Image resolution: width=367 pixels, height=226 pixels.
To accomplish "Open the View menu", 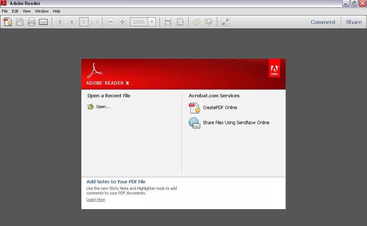I will click(x=27, y=11).
